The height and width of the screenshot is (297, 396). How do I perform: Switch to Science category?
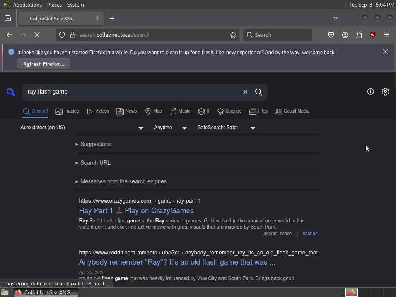point(229,111)
